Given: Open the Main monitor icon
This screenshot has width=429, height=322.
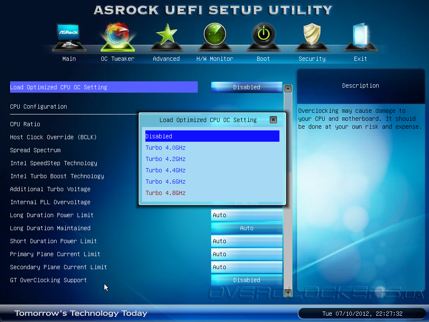Looking at the screenshot, I should tap(69, 37).
